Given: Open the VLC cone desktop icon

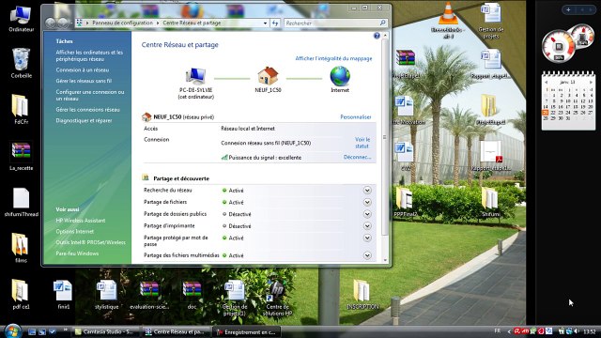Looking at the screenshot, I should point(448,20).
